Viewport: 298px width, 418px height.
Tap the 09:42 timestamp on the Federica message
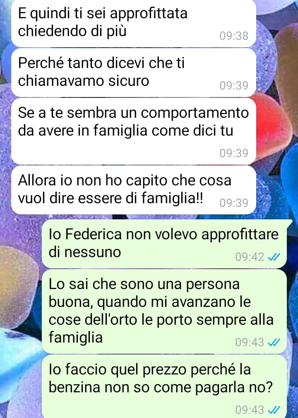click(x=250, y=257)
